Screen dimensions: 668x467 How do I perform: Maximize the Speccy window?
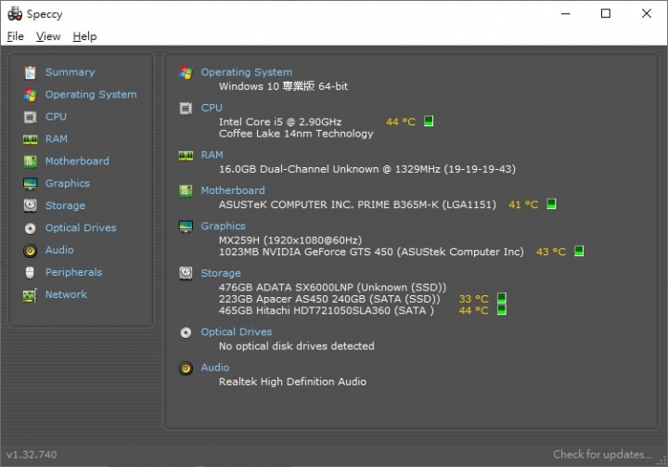pos(605,14)
